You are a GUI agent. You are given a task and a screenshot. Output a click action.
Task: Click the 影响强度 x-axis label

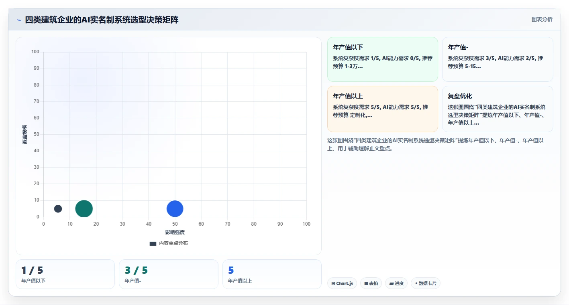(x=175, y=232)
